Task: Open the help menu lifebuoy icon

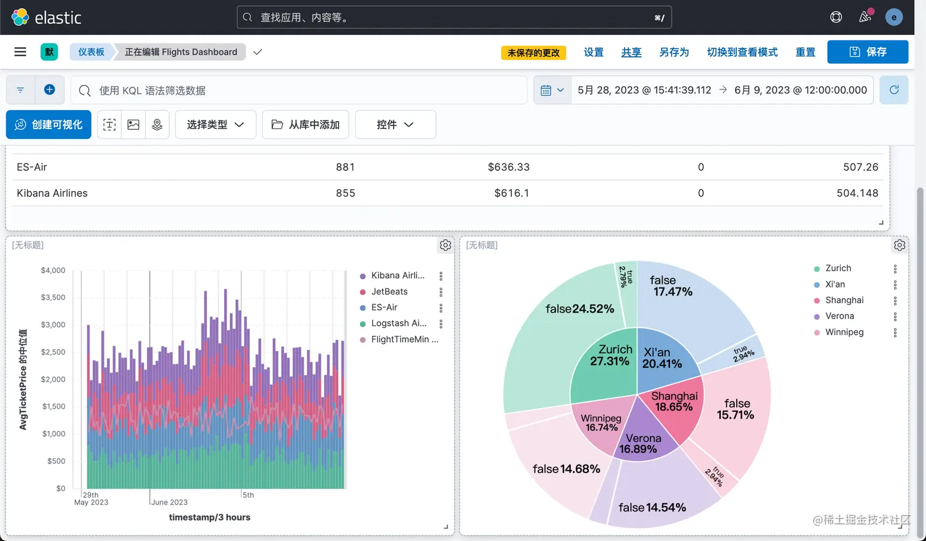Action: (836, 17)
